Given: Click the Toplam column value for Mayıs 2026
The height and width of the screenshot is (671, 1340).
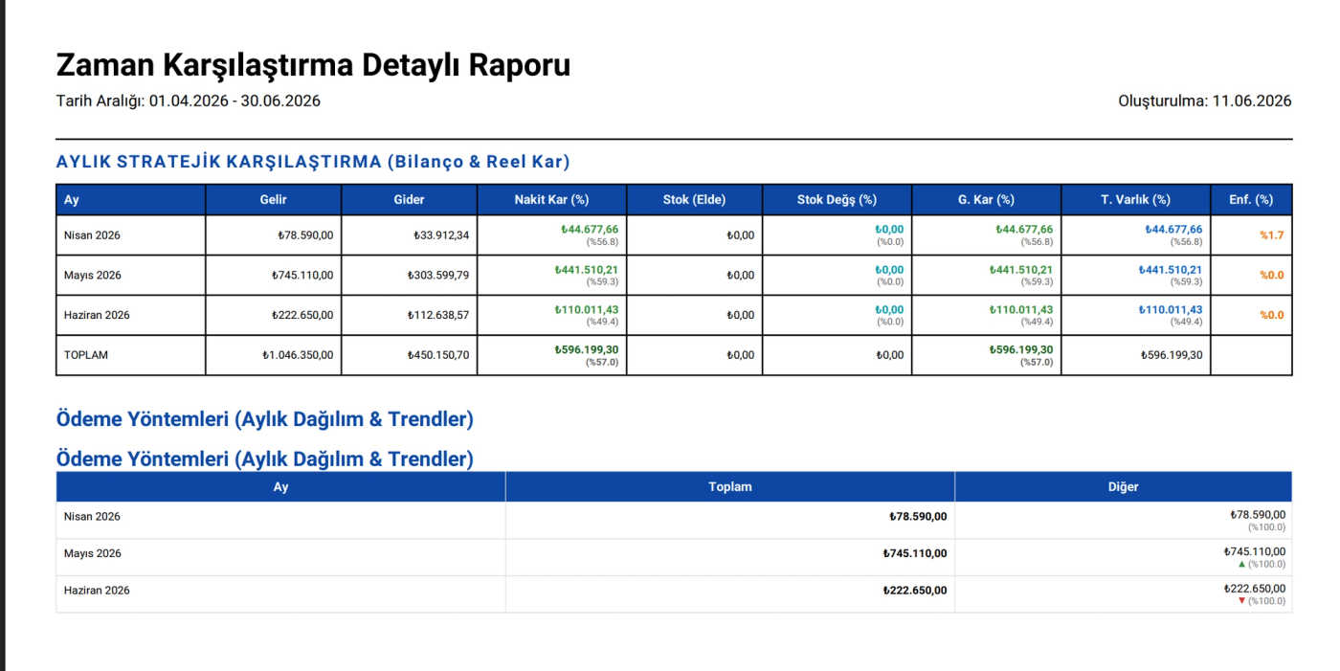Looking at the screenshot, I should tap(915, 554).
